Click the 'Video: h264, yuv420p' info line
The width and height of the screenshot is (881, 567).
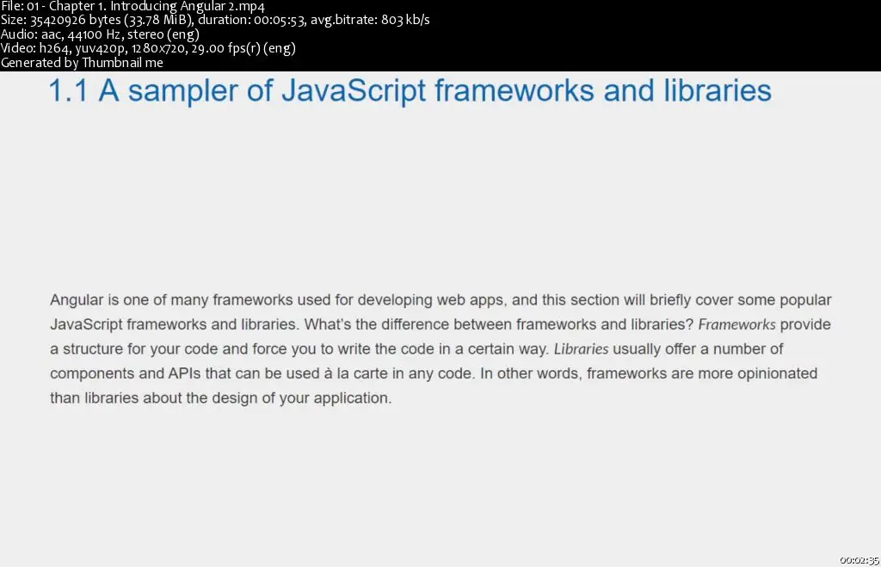[x=148, y=48]
